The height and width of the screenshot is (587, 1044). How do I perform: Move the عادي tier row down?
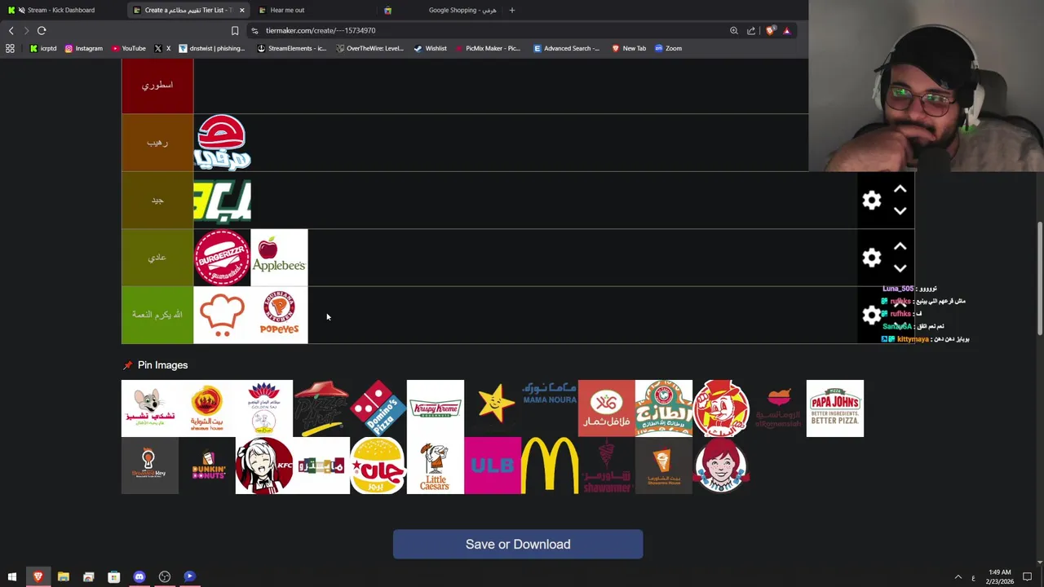(900, 268)
